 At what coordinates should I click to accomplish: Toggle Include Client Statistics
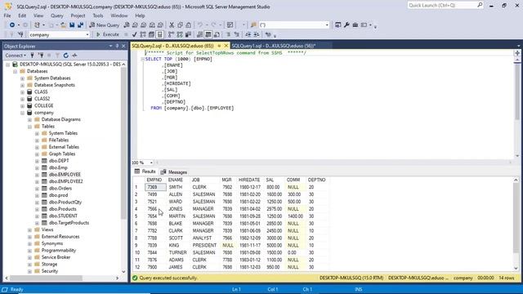coord(188,34)
